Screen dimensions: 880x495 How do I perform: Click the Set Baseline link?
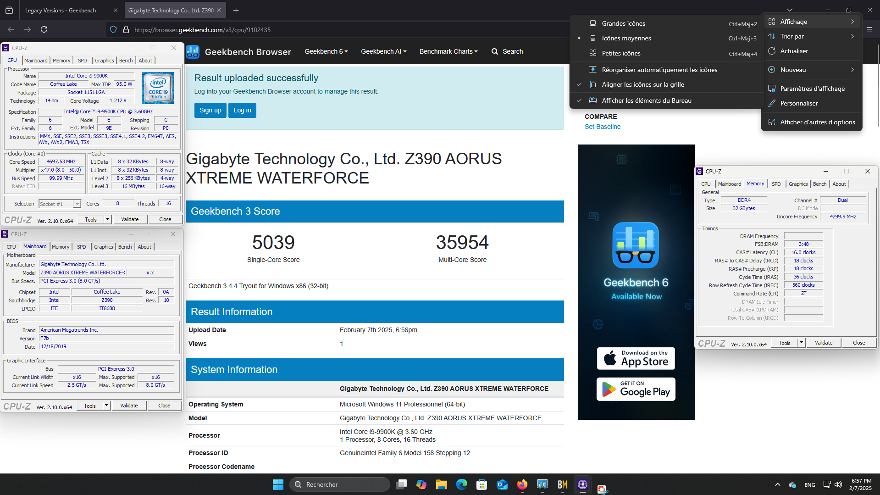[x=603, y=127]
